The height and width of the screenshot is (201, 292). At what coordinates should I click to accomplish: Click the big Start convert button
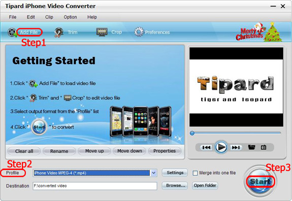coord(260,181)
